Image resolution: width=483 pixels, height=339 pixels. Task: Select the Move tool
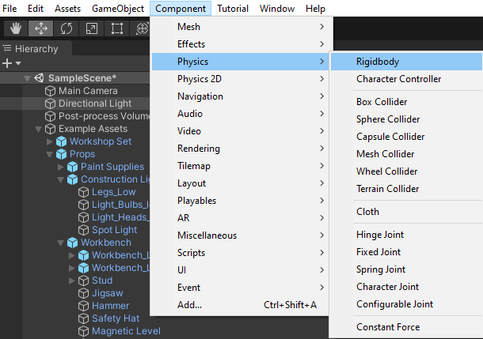click(40, 29)
